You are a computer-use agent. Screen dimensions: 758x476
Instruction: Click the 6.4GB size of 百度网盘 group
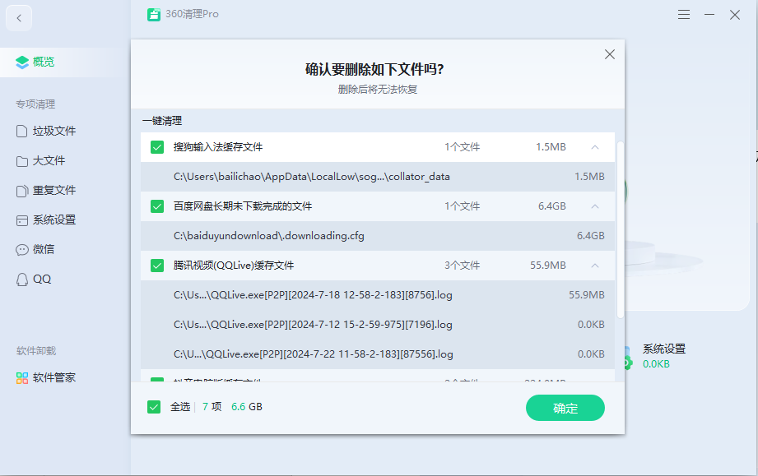click(x=552, y=206)
